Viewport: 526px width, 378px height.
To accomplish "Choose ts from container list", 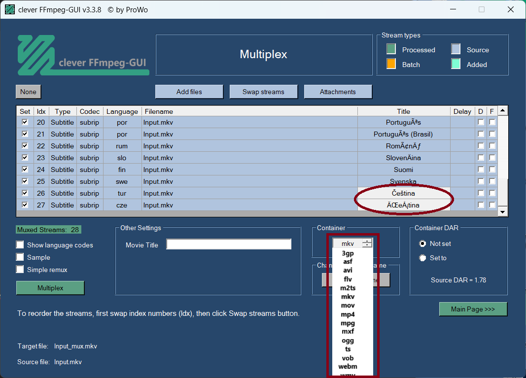I will 348,349.
